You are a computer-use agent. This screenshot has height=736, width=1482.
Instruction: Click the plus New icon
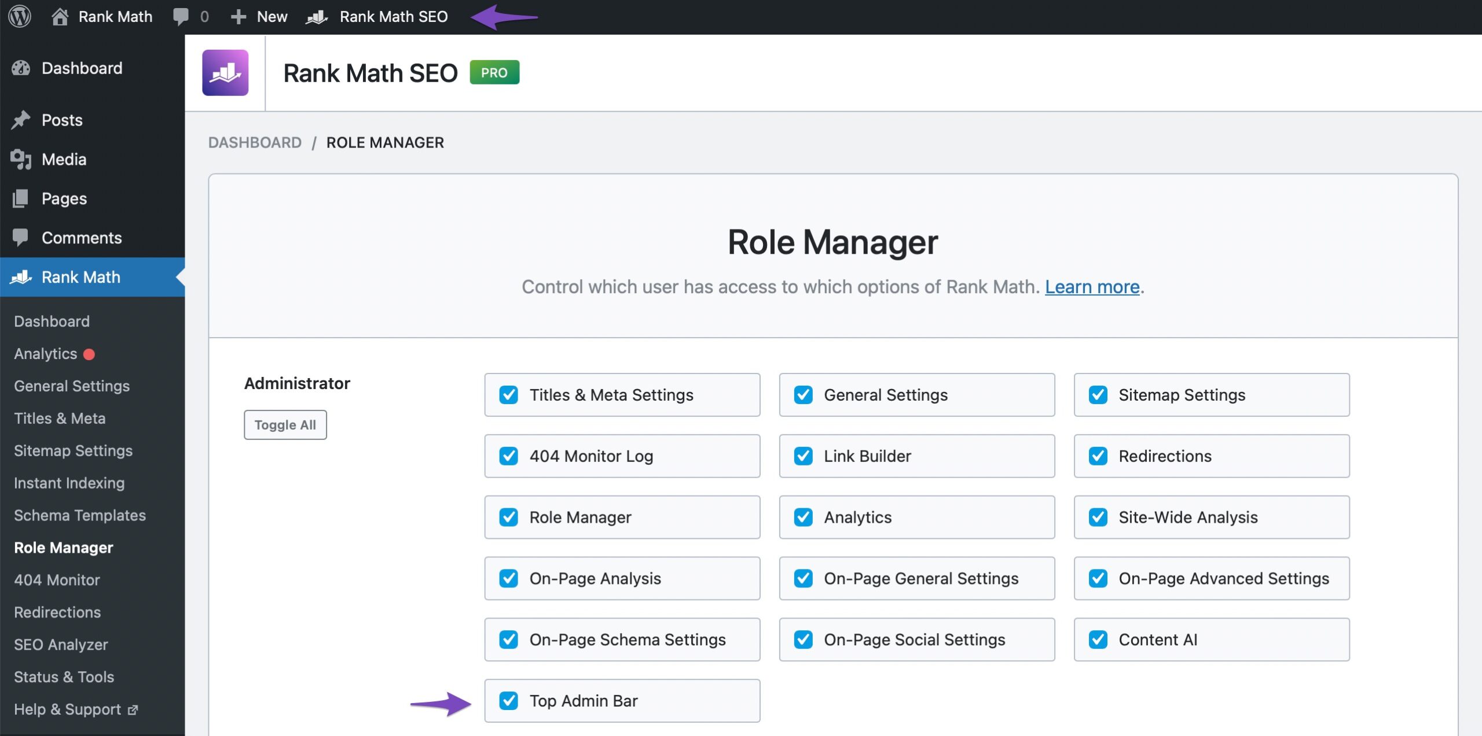click(238, 16)
